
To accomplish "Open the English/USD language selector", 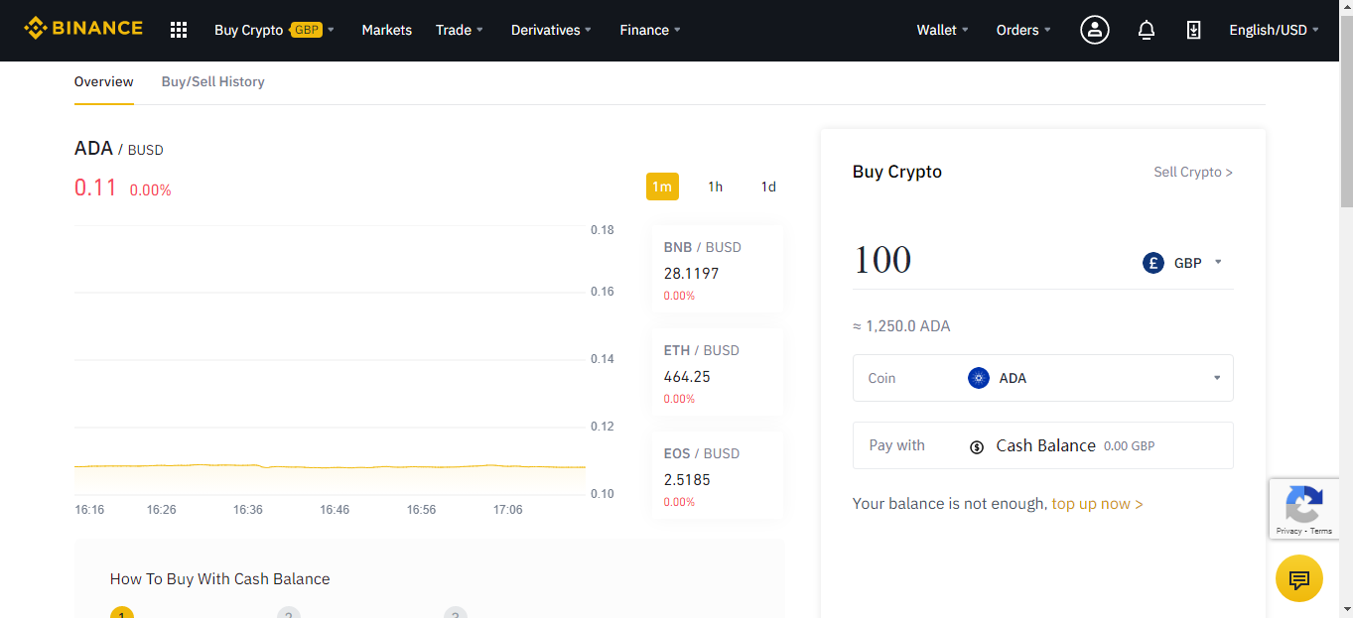I will coord(1275,30).
